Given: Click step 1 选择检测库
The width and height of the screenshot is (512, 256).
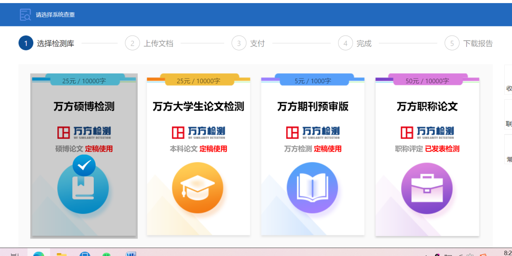Looking at the screenshot, I should (x=47, y=43).
